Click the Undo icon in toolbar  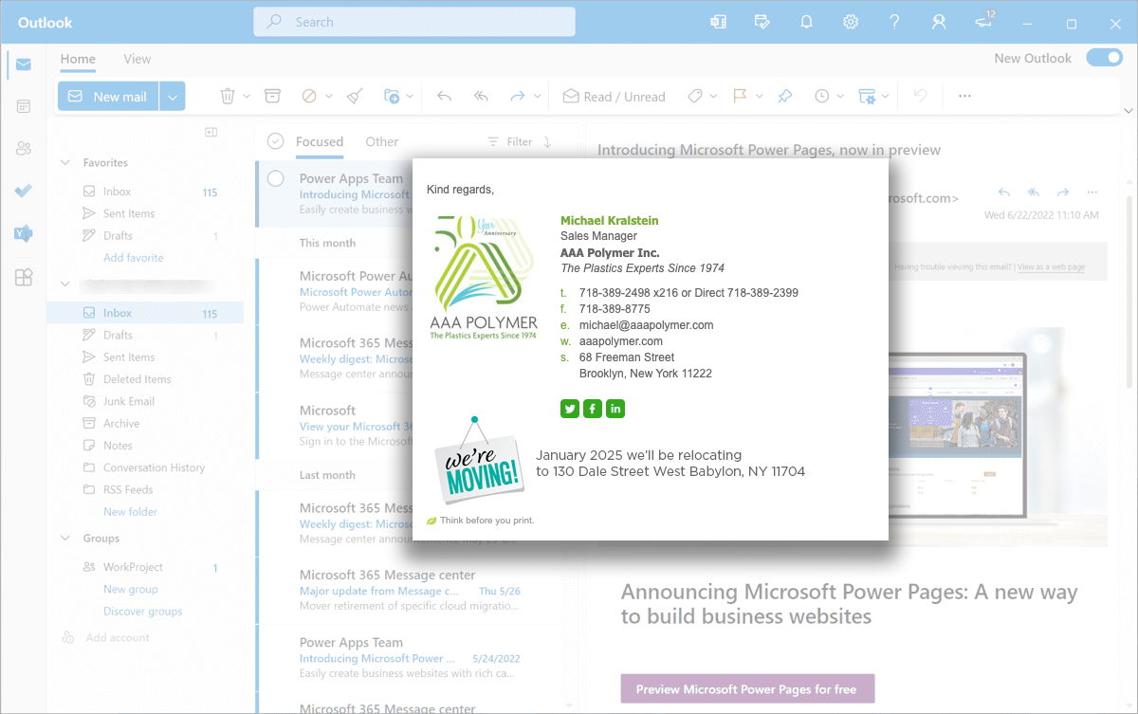tap(919, 96)
